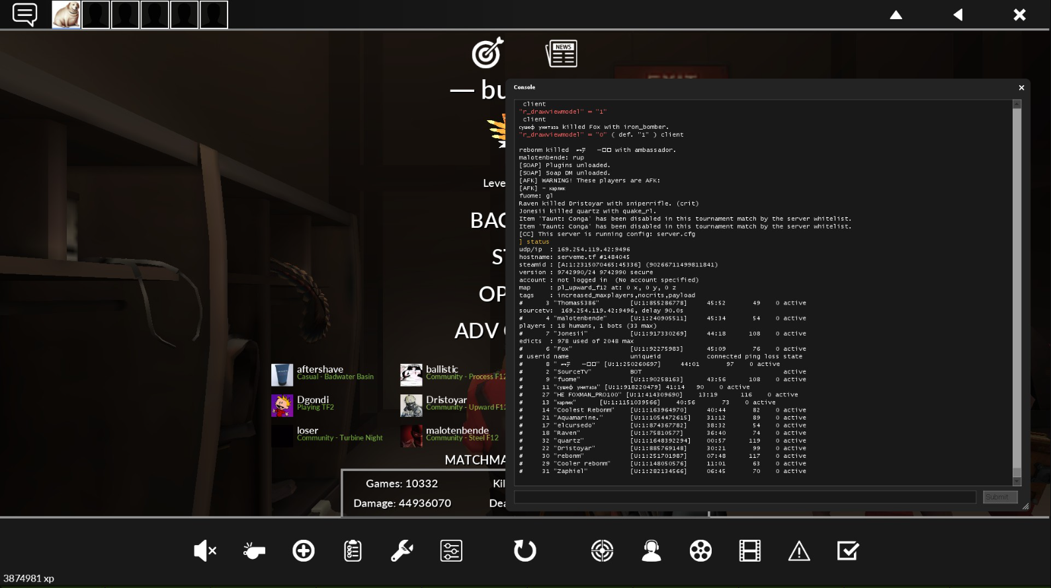Click the upward triangle arrow at top
The image size is (1051, 588).
tap(896, 15)
